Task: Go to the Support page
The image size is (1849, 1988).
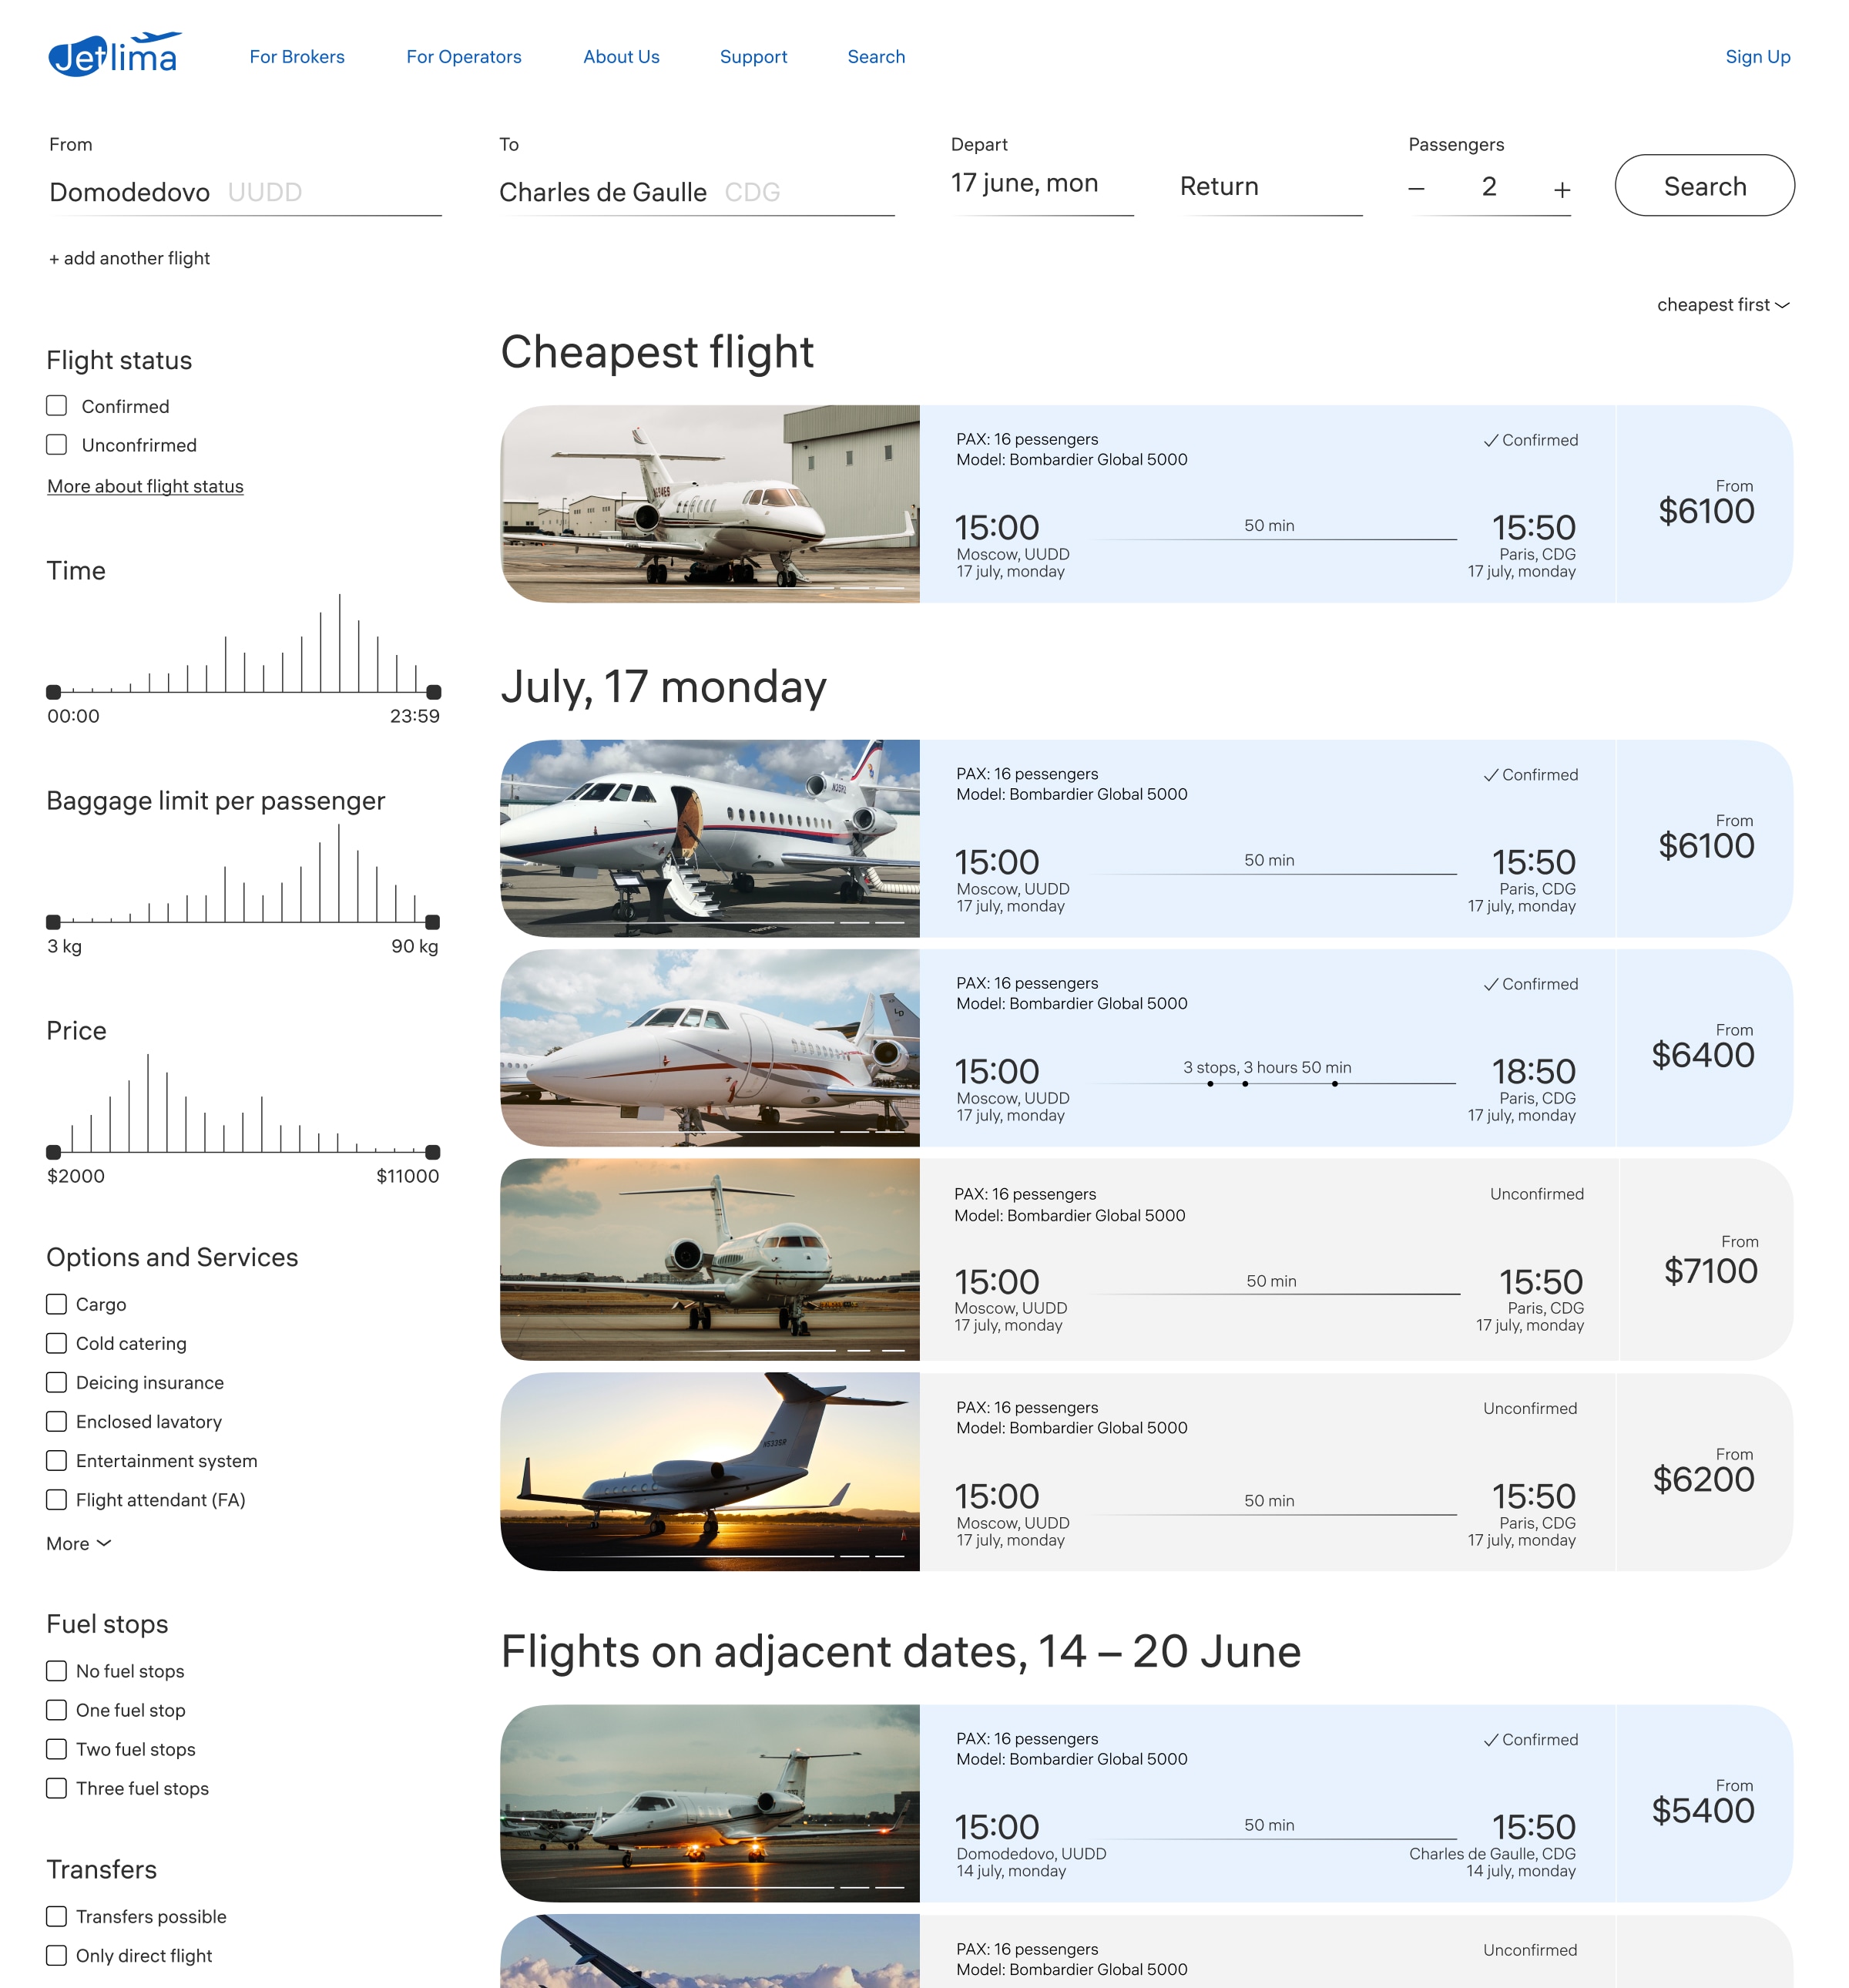Action: [753, 57]
